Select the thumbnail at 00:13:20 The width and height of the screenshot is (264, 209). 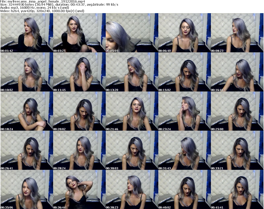point(132,72)
